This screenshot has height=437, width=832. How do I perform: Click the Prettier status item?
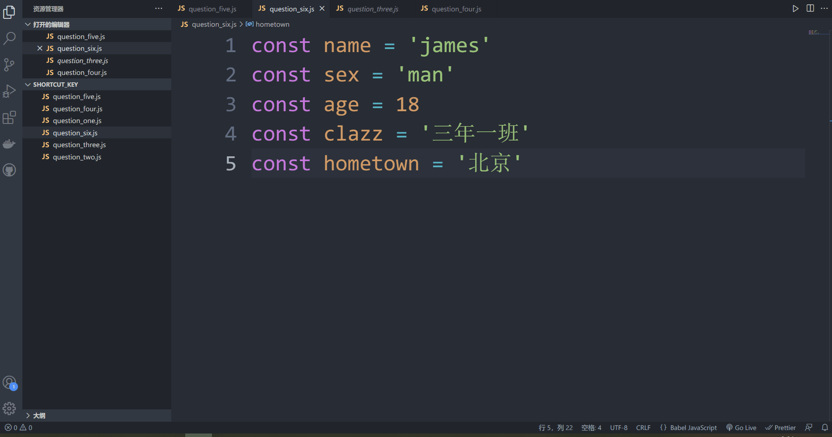[780, 428]
